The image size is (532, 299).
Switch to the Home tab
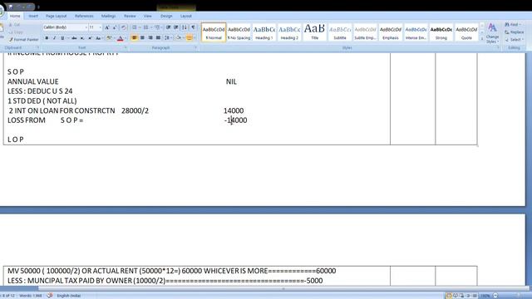pos(15,16)
